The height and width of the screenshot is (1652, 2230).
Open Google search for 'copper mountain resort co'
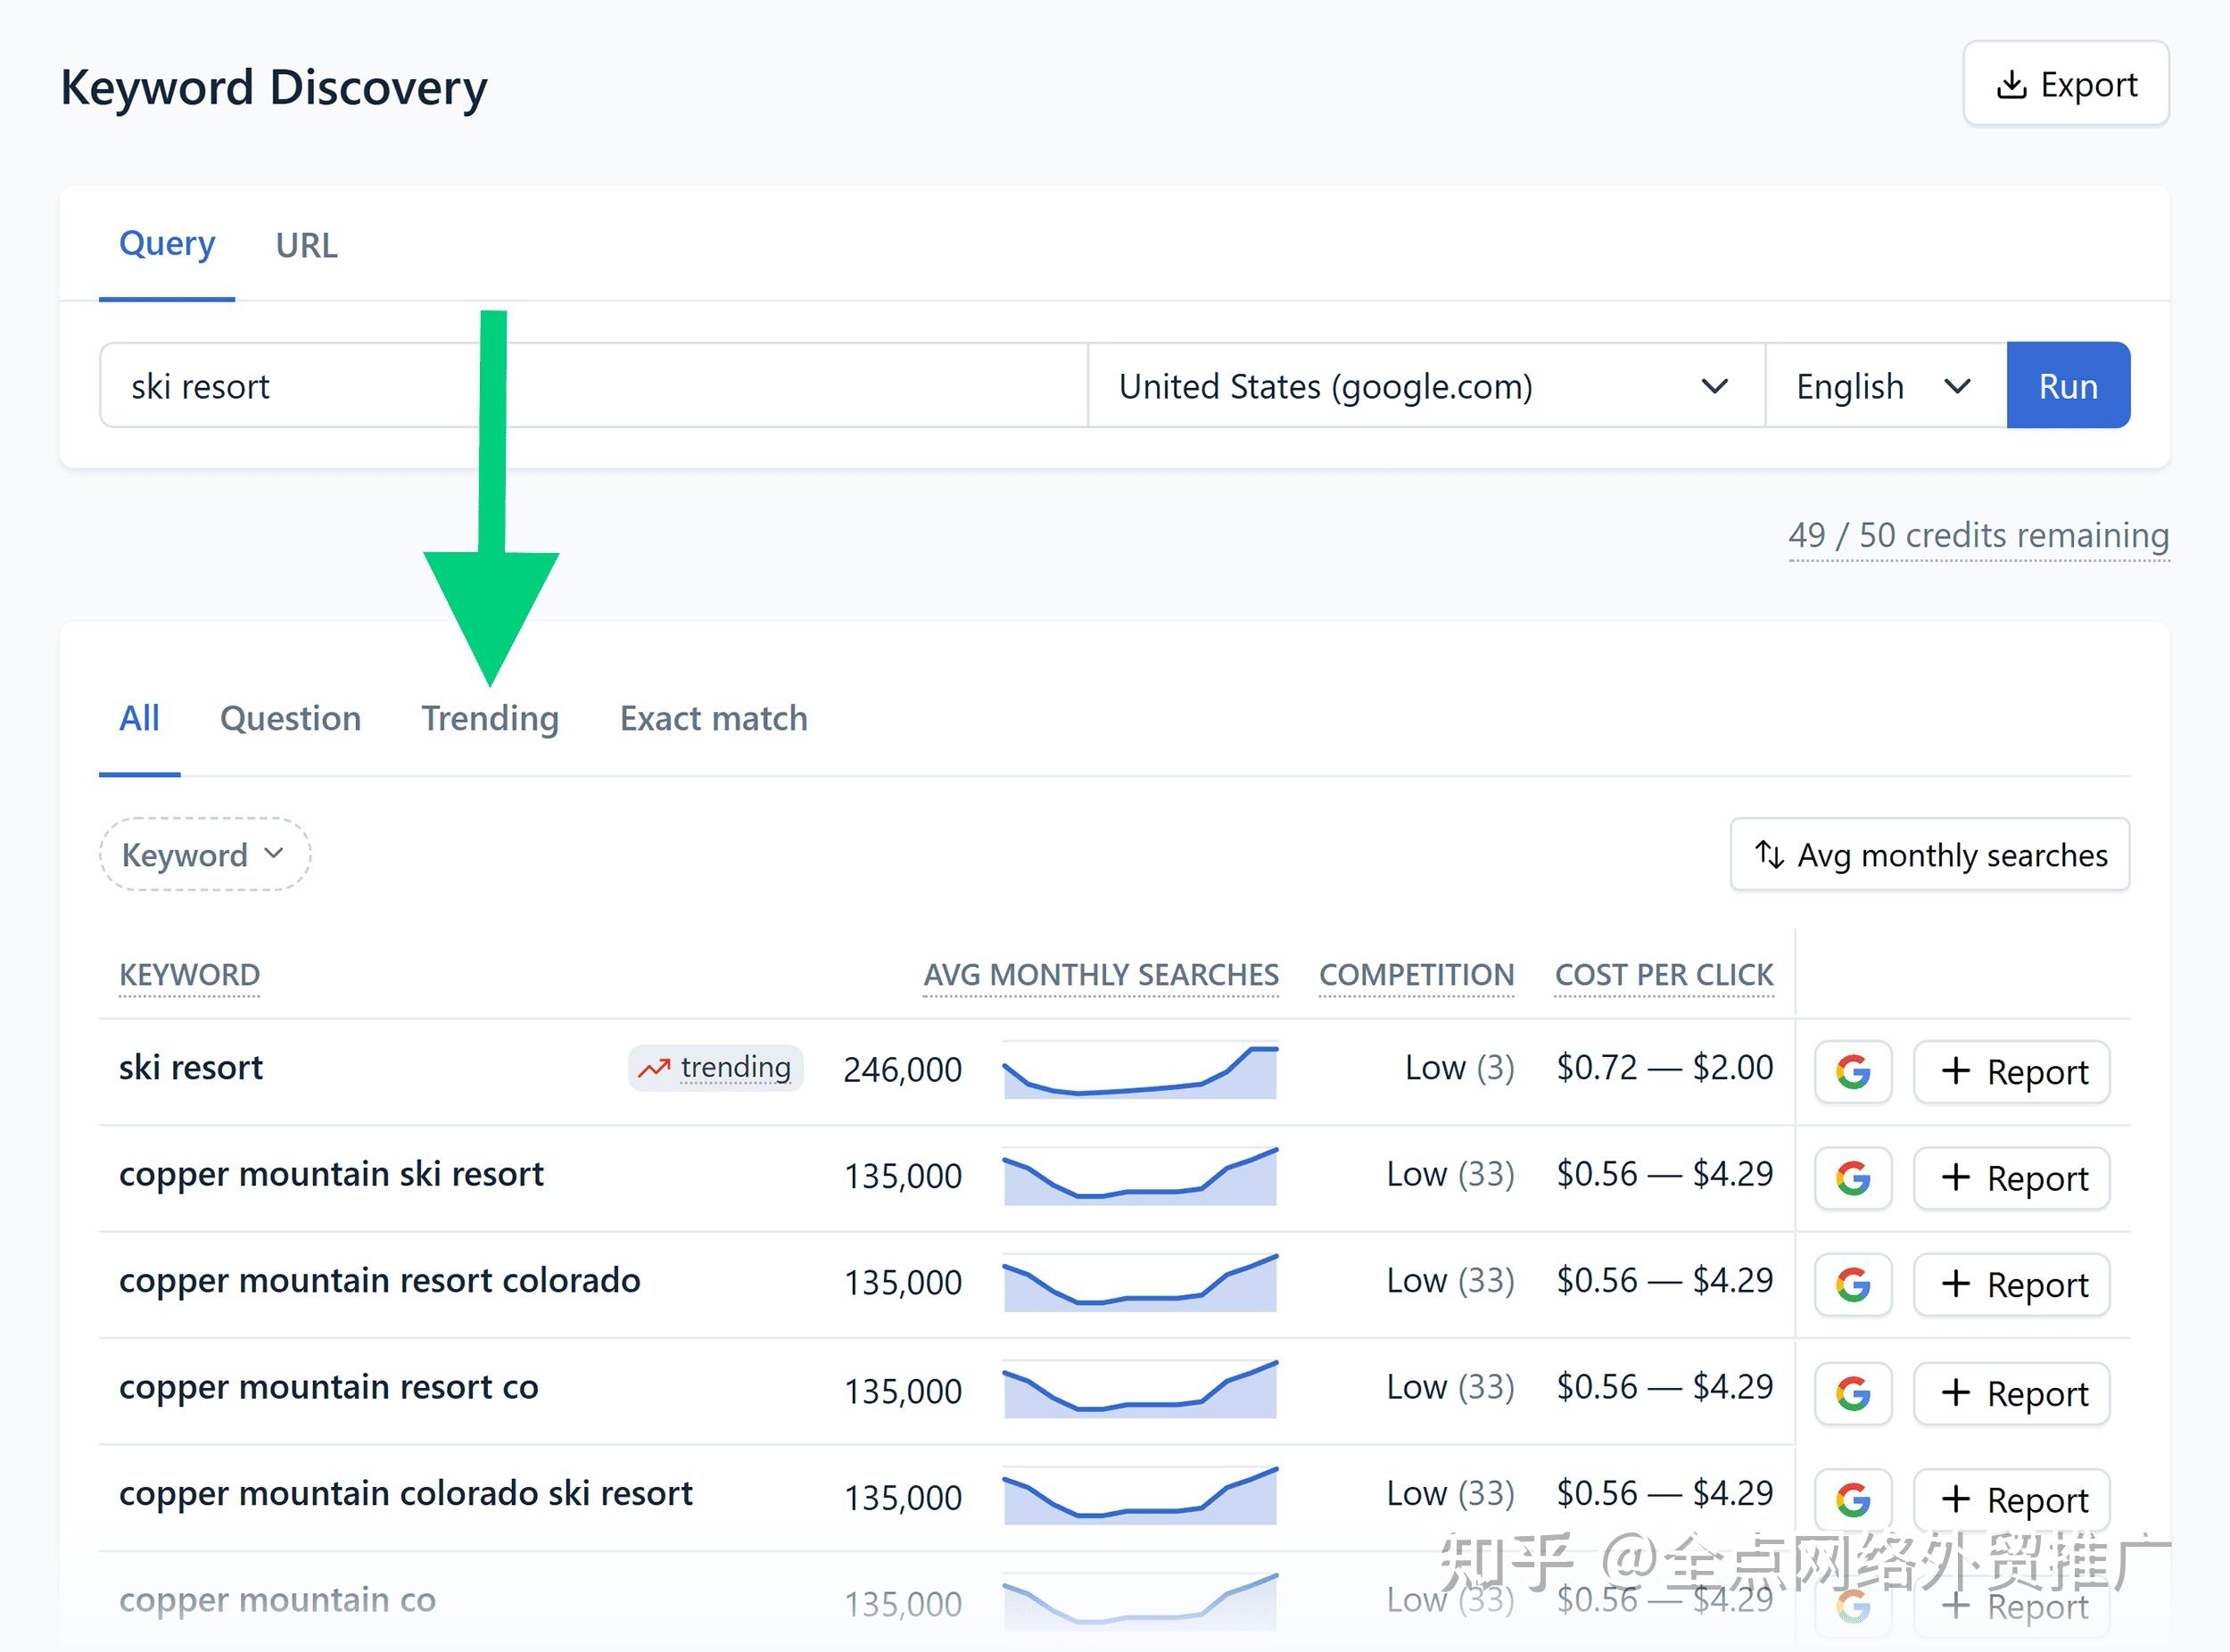coord(1853,1394)
